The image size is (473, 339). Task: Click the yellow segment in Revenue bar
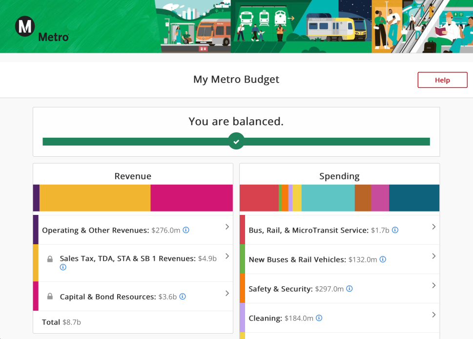95,198
